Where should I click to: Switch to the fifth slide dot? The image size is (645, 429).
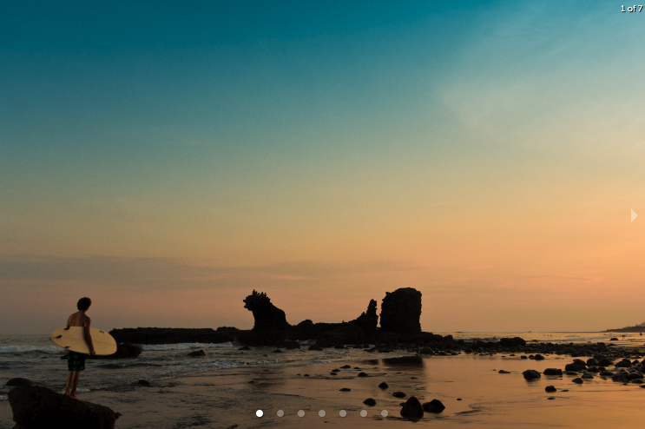(x=343, y=413)
